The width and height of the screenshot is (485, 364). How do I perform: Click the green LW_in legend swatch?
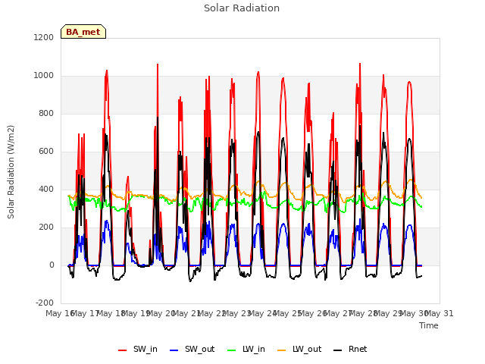[231, 350]
